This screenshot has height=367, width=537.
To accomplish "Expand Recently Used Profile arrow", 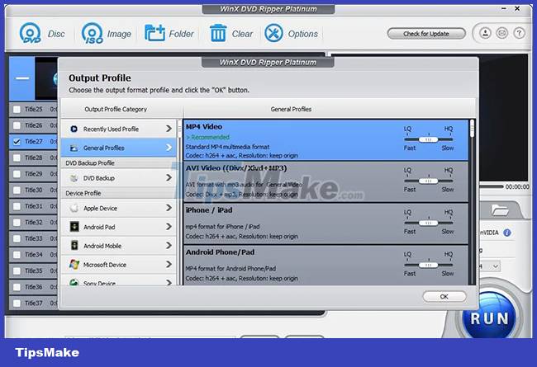I will 169,129.
